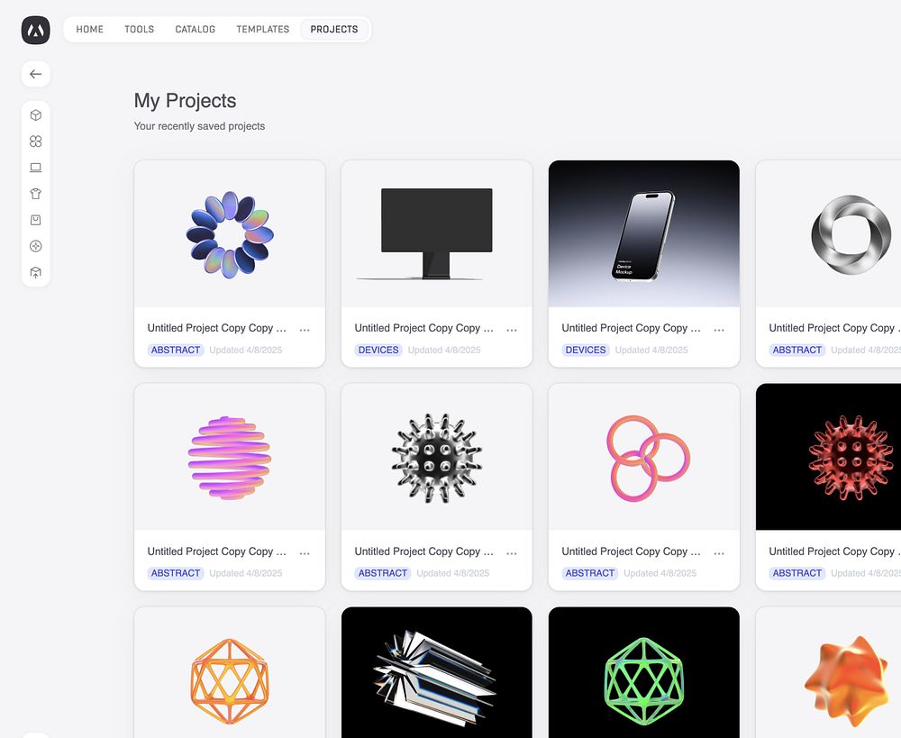Screen dimensions: 901x738
Task: Click 'Updated 4/8/2025' under phone mockup
Action: [x=651, y=350]
